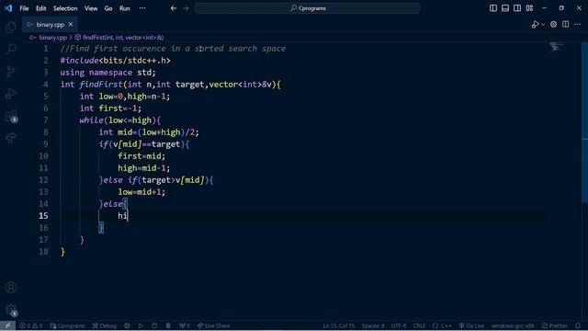
Task: Customize layout icon in title bar
Action: (529, 8)
